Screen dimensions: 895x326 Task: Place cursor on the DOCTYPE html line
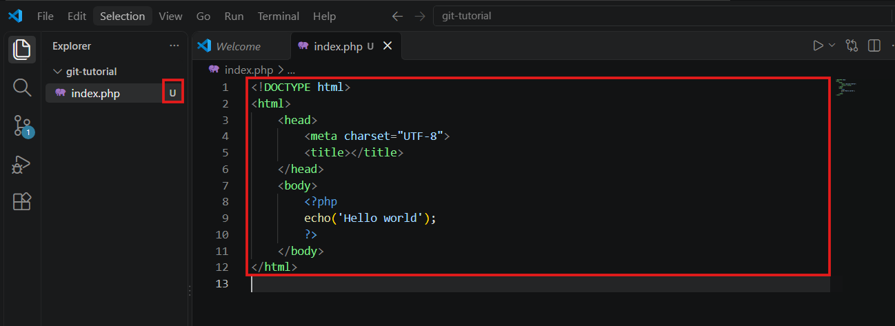tap(302, 88)
